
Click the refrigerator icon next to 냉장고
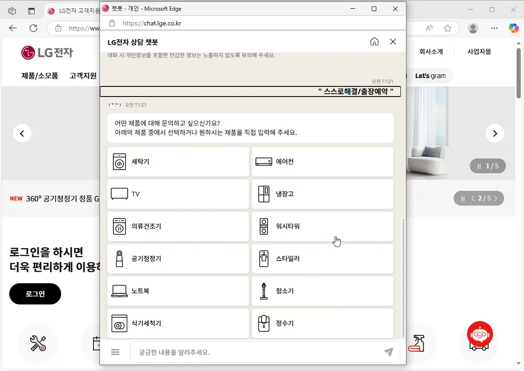point(264,194)
